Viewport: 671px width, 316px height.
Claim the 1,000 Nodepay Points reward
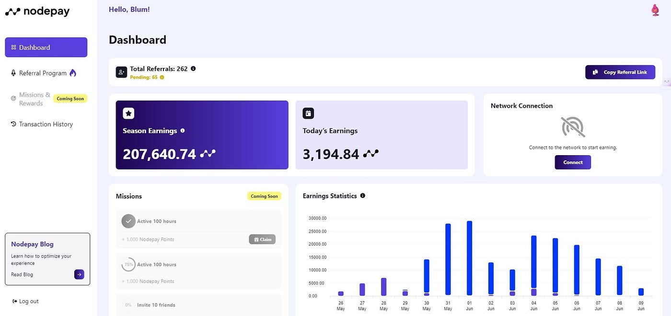coord(262,239)
